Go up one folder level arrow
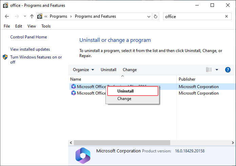This screenshot has height=166, width=236. [x=32, y=16]
